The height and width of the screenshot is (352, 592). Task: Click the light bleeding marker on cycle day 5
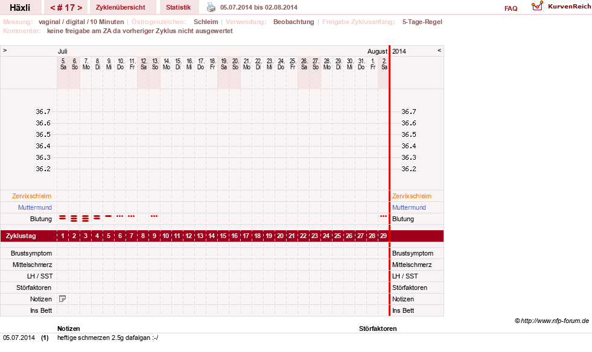point(109,216)
